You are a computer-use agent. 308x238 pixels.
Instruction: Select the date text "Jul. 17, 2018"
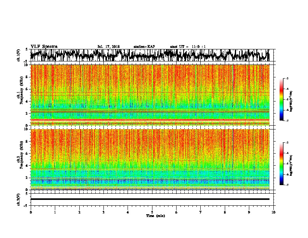point(108,47)
